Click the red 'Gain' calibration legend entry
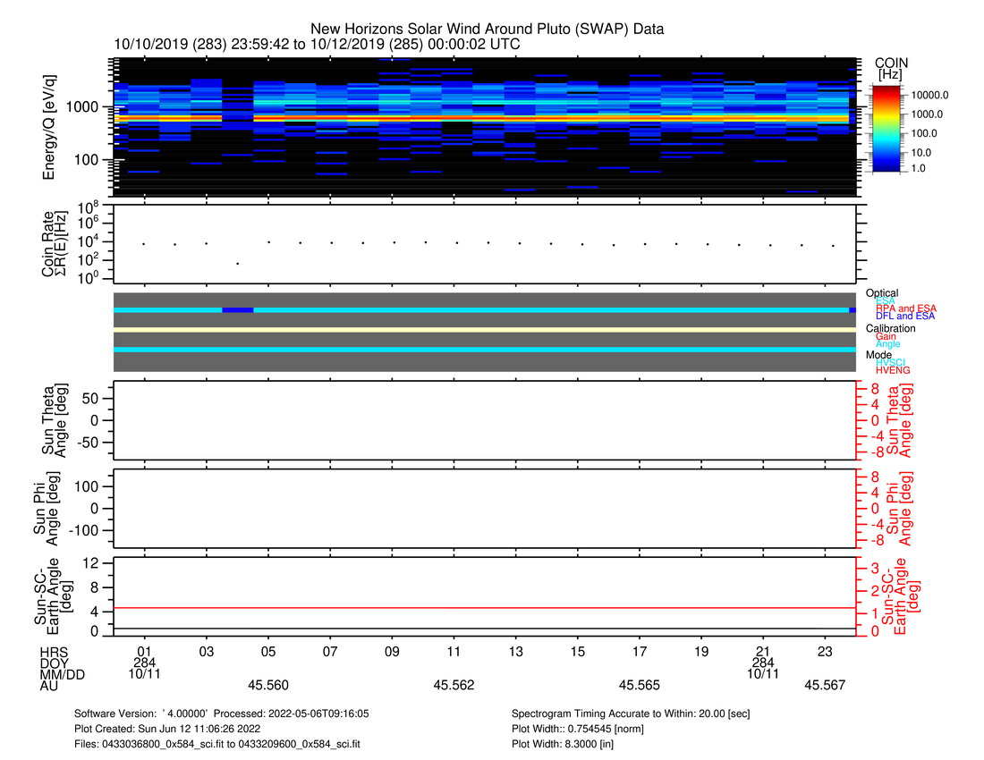Screen dimensions: 984x760 click(x=886, y=336)
